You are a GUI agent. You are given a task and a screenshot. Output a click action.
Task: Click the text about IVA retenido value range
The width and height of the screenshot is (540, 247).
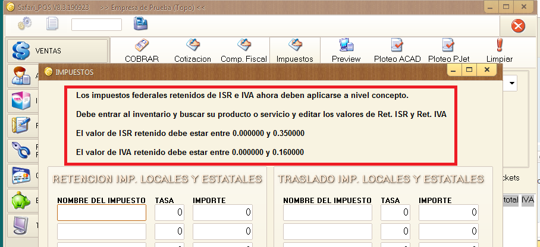190,152
